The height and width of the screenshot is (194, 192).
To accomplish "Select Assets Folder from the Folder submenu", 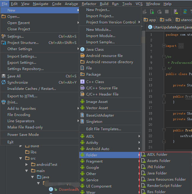I will (159, 161).
